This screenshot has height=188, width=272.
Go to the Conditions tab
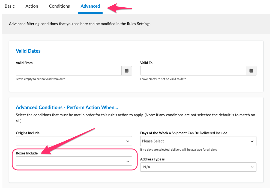click(59, 6)
